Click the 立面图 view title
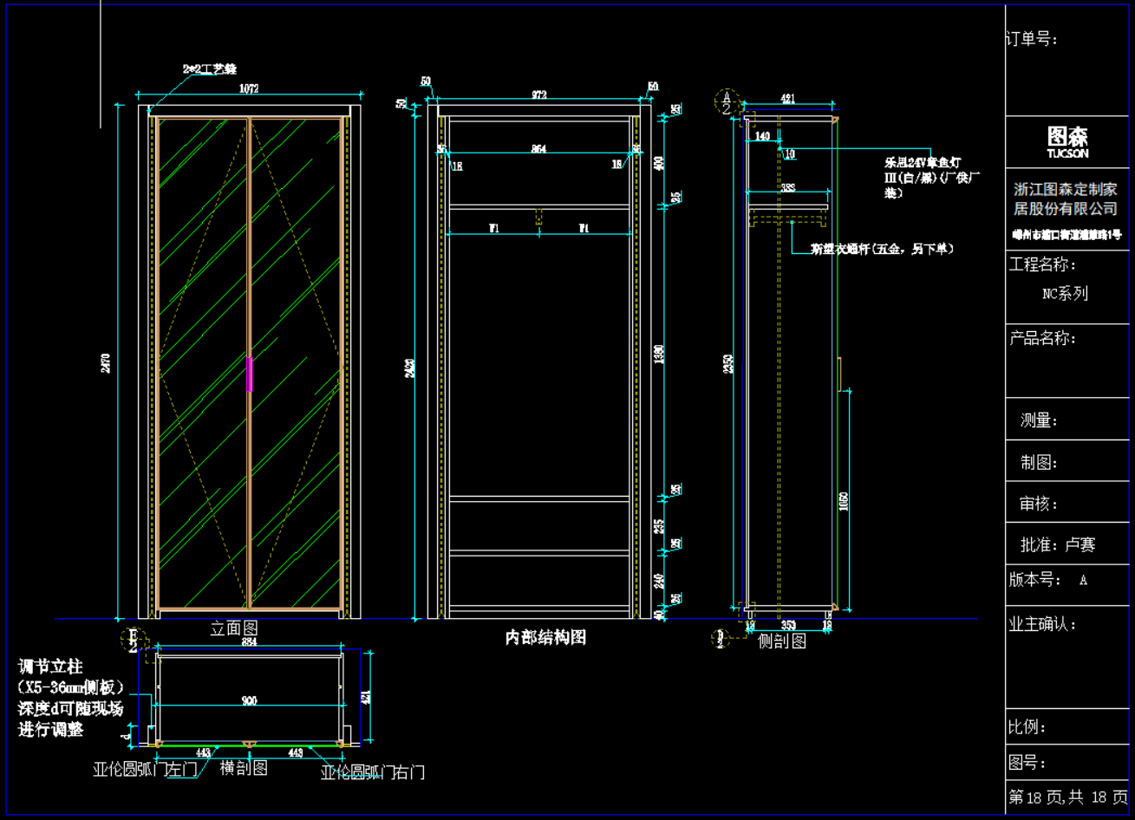 (234, 628)
